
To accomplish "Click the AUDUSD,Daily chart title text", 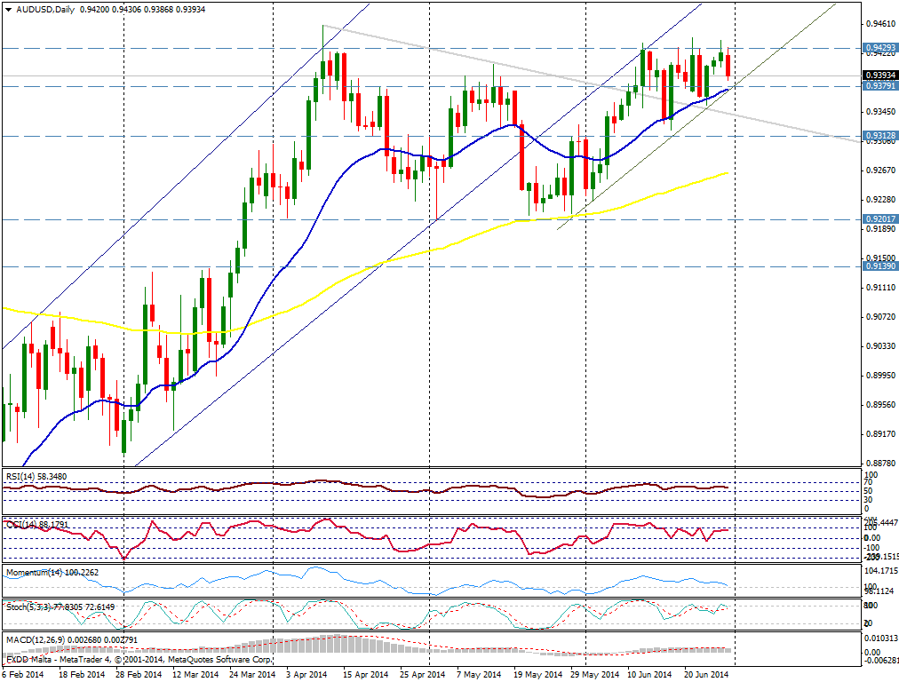I will [x=44, y=9].
